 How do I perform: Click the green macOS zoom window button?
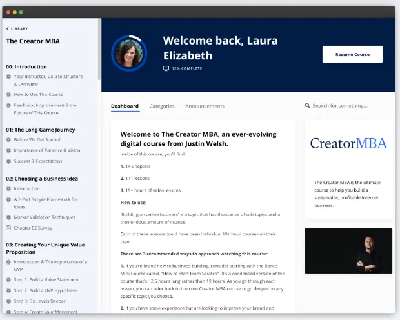tap(21, 12)
